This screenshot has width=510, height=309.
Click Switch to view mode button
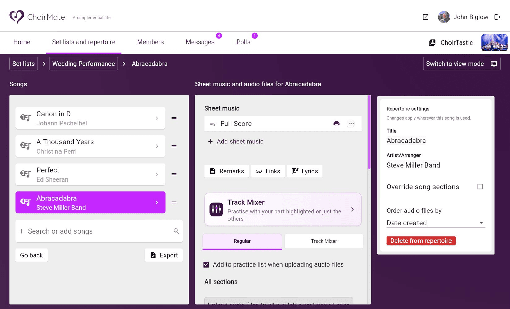click(x=462, y=64)
